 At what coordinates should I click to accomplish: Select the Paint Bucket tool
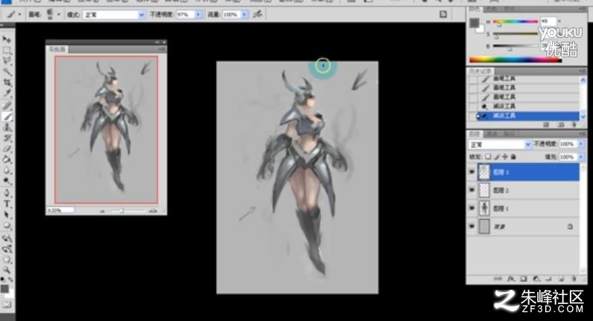(x=7, y=159)
